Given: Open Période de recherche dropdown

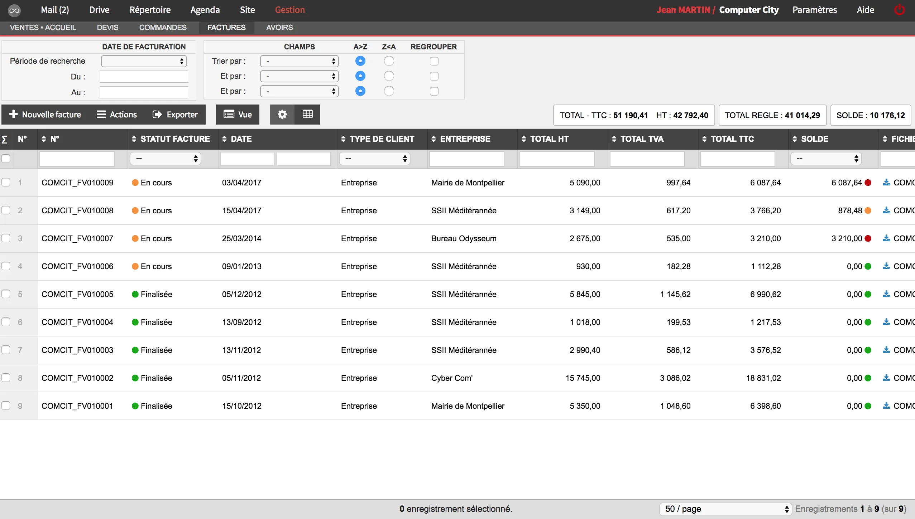Looking at the screenshot, I should click(144, 61).
